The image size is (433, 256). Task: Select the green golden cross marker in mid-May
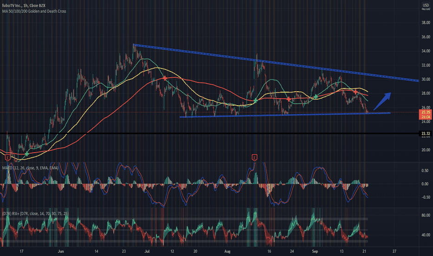pos(27,154)
